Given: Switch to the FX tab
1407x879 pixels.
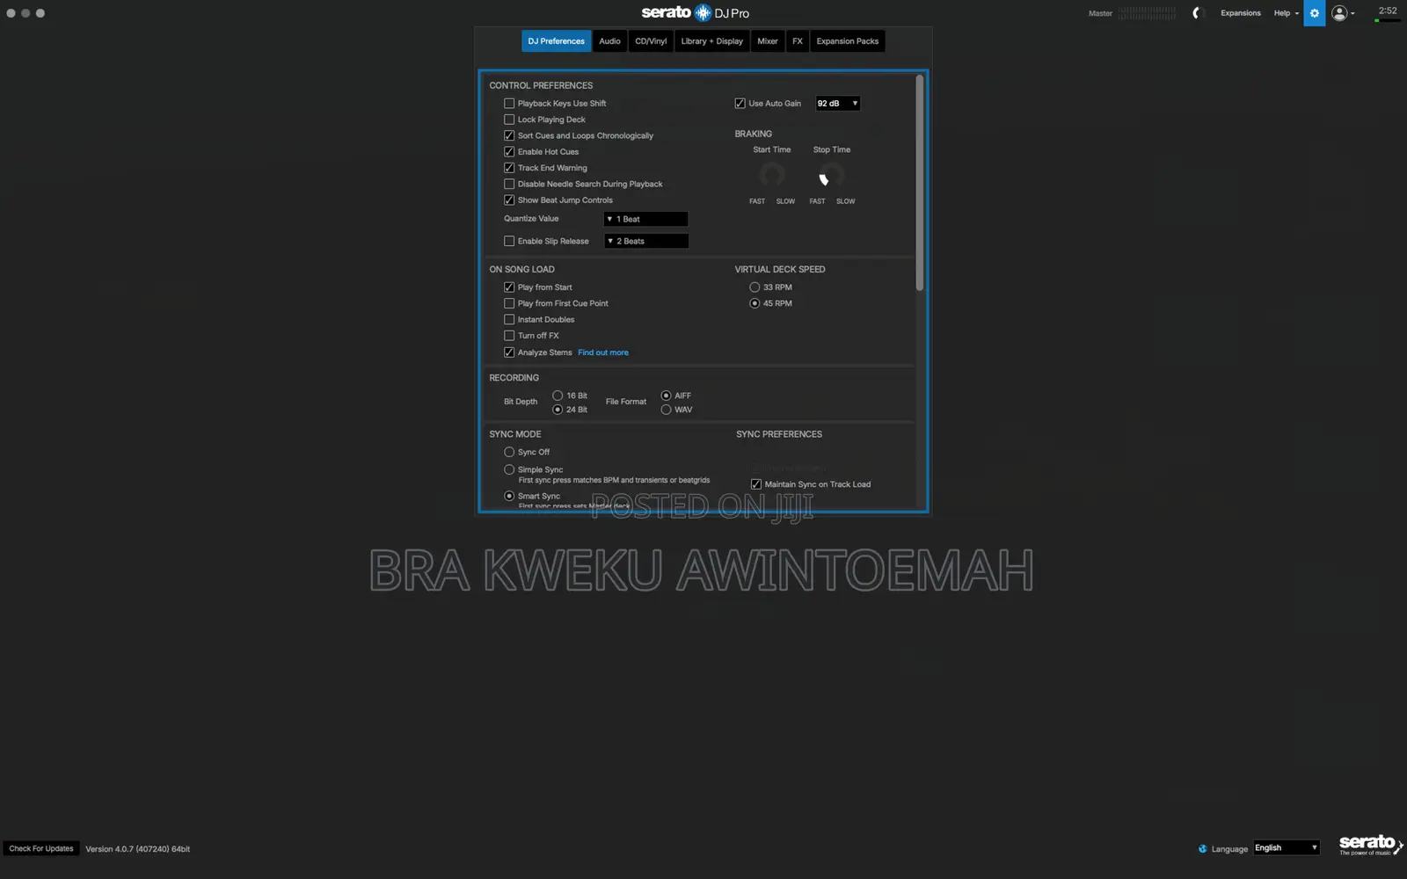Looking at the screenshot, I should click(x=798, y=41).
